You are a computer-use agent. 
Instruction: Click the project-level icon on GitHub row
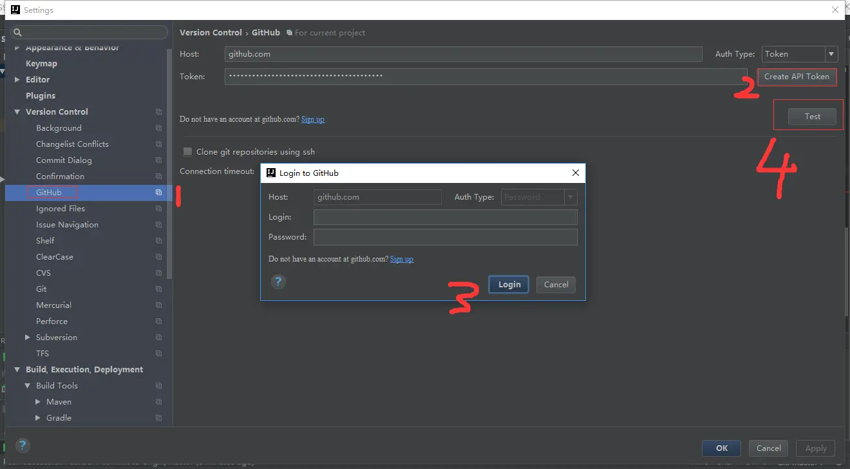coord(158,193)
